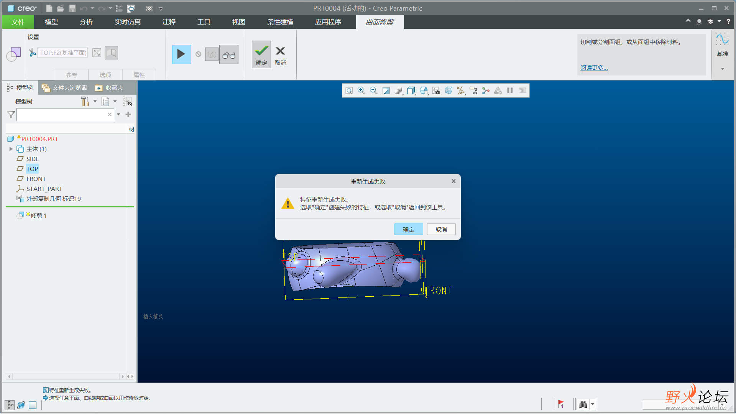Click the model tree settings hammer icon

pos(85,101)
